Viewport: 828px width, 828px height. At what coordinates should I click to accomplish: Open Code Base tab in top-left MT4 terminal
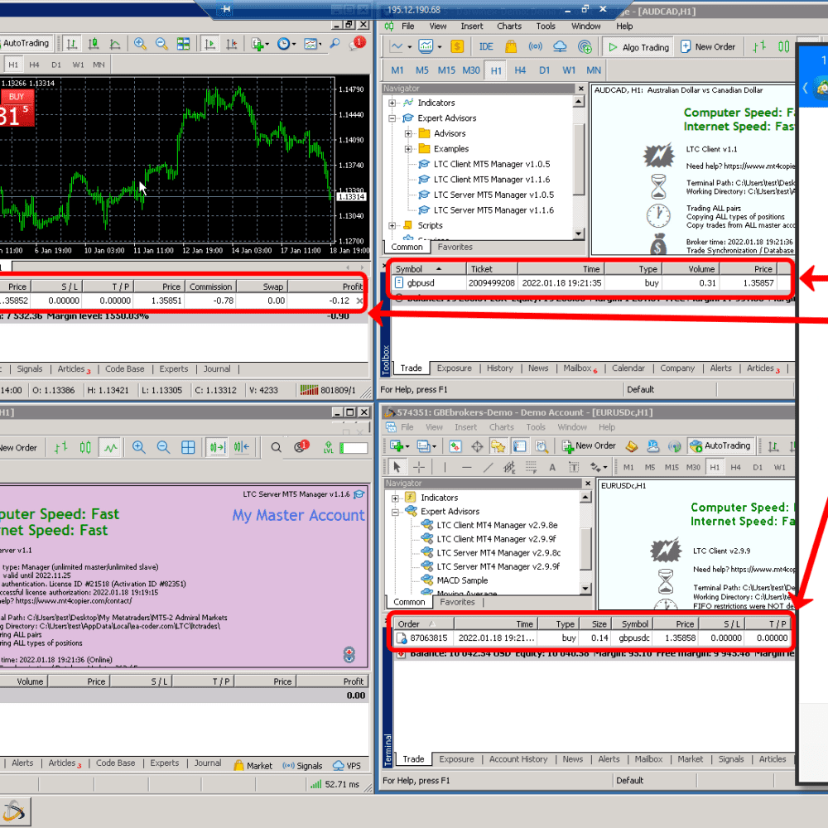click(125, 369)
